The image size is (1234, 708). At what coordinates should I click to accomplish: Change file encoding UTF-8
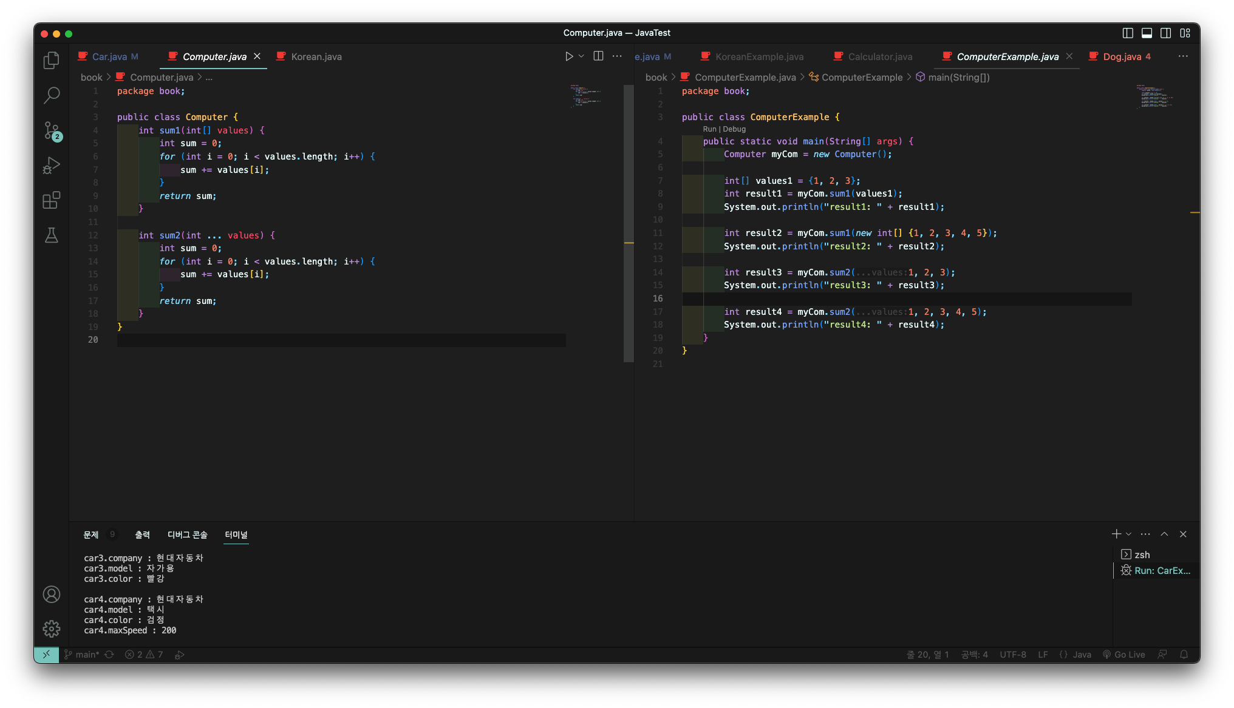pyautogui.click(x=1013, y=655)
